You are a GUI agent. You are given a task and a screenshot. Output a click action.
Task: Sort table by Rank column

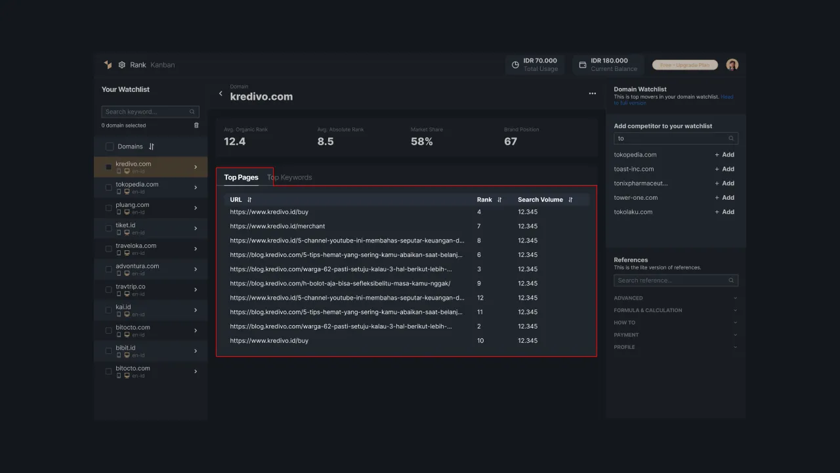[499, 200]
